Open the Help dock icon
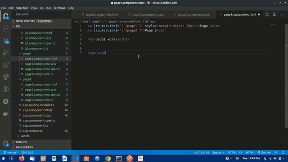Image resolution: width=288 pixels, height=162 pixels. coord(97,158)
